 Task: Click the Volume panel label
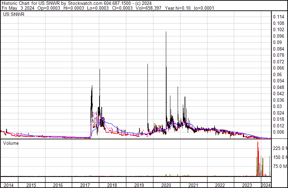tap(11, 143)
